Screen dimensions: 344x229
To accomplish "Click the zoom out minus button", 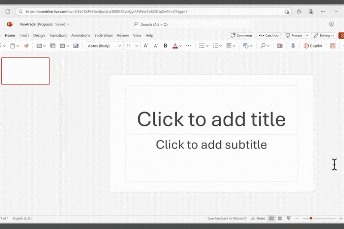I will (x=297, y=218).
